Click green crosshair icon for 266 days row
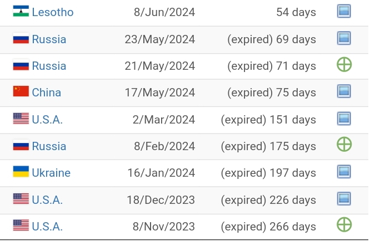 [x=344, y=225]
